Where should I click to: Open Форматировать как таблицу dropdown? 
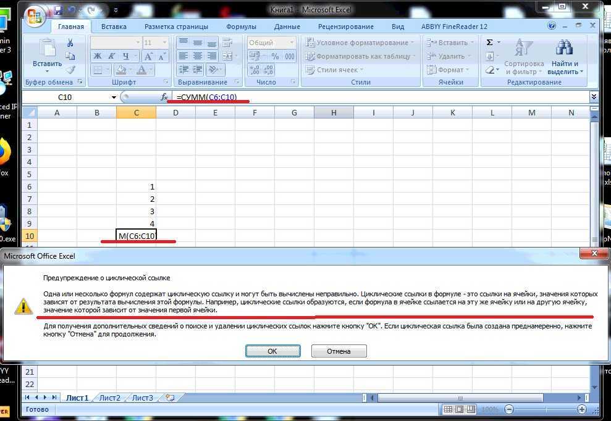coord(360,56)
